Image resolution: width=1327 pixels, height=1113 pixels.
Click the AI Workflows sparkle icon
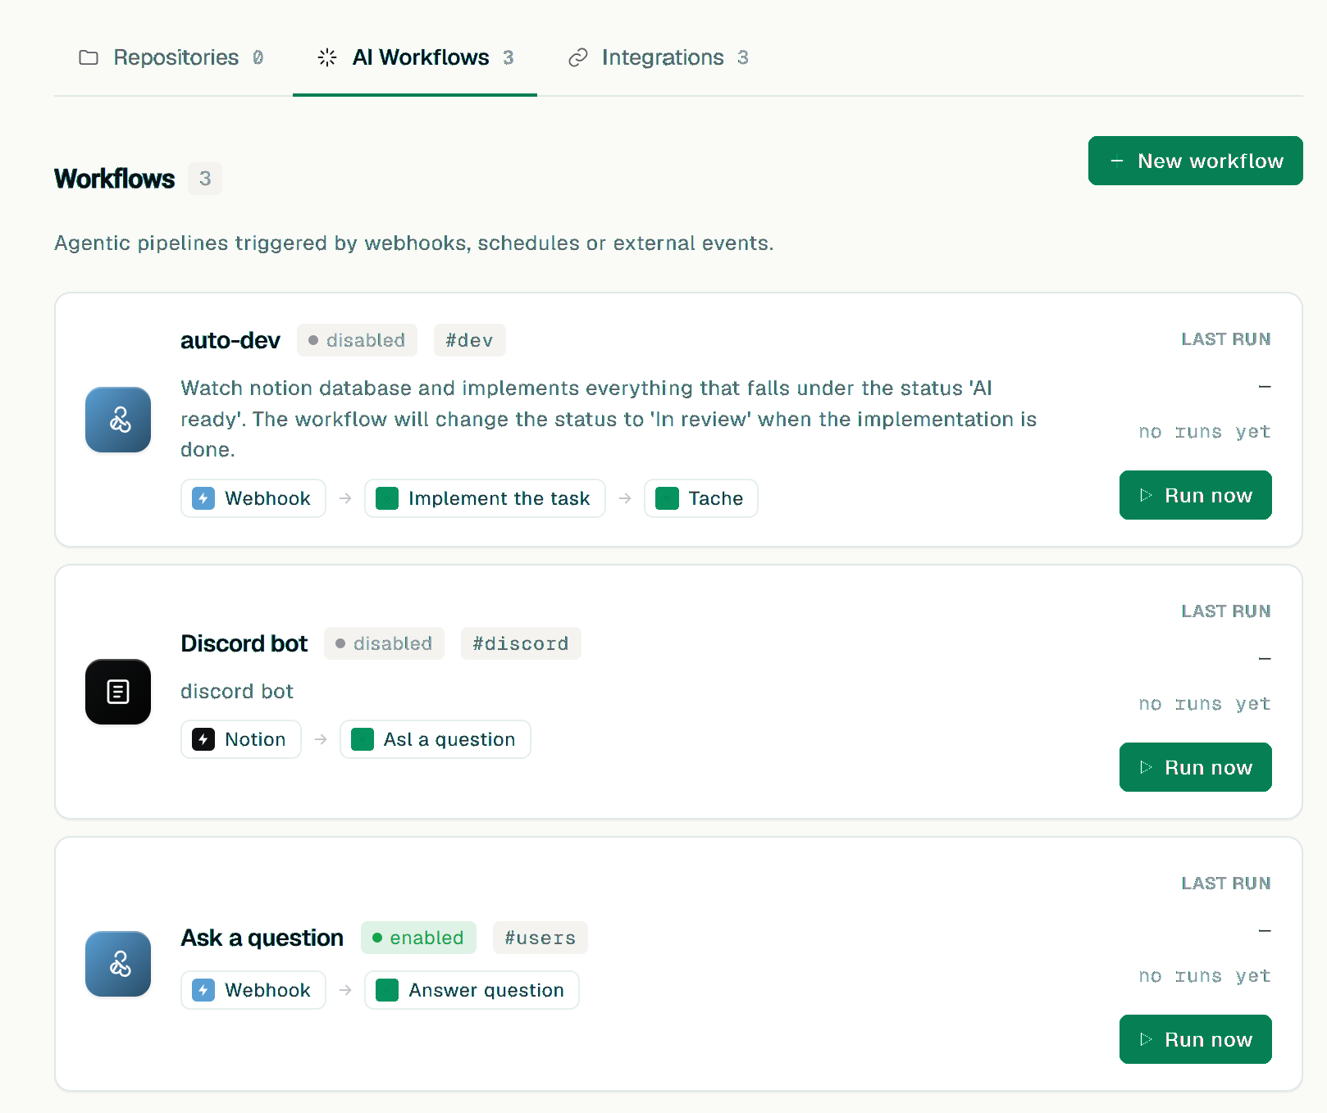click(327, 57)
